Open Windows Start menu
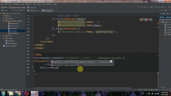This screenshot has width=171, height=96. tap(3, 94)
